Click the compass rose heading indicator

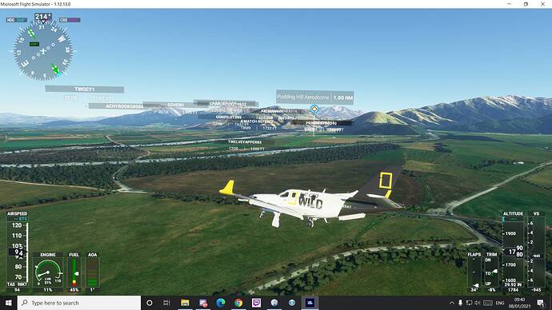(43, 51)
